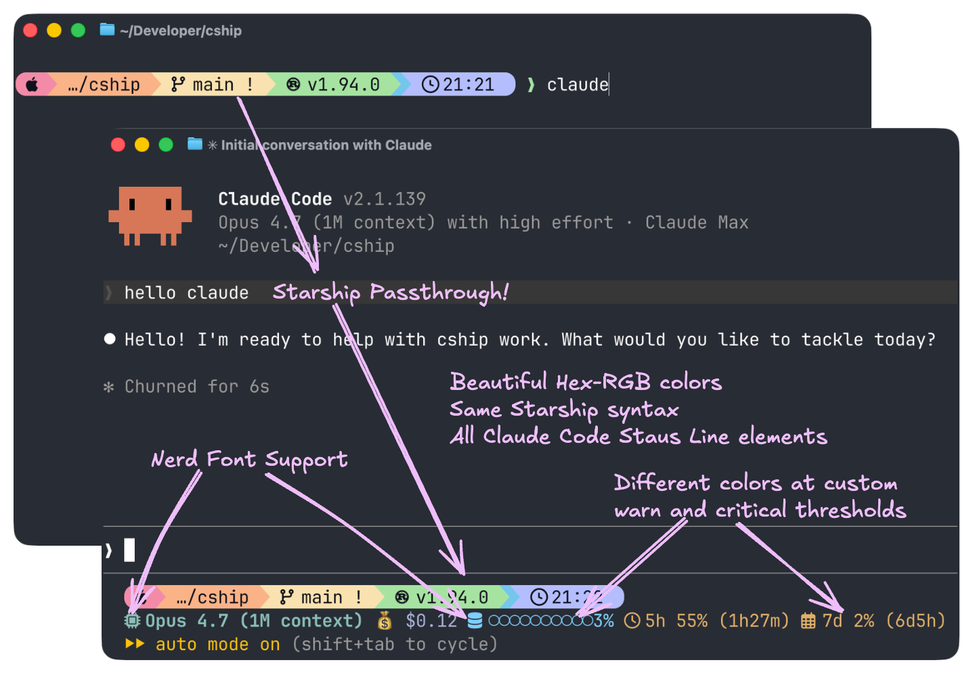Close the ~/Developer/cship terminal window
Viewport: 973px width, 673px height.
[30, 30]
